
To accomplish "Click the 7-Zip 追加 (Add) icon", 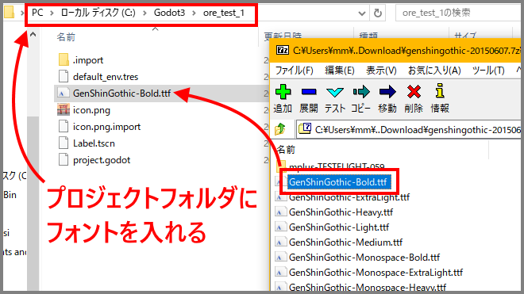I will pyautogui.click(x=283, y=92).
